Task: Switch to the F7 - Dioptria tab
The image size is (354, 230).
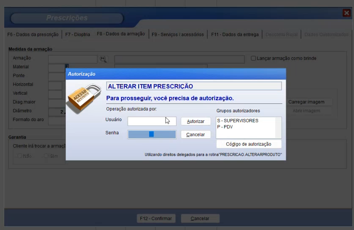Action: (x=78, y=34)
